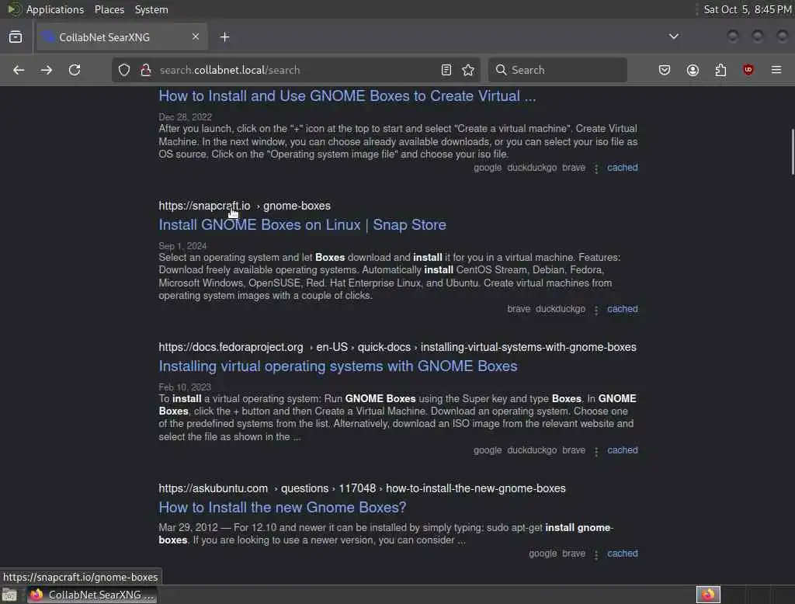The image size is (795, 604).
Task: Select the CollabNet SearXNG tab
Action: pyautogui.click(x=122, y=37)
